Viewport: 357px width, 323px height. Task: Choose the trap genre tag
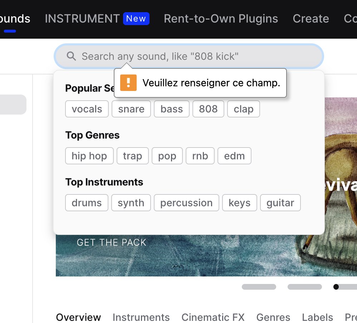(x=132, y=156)
